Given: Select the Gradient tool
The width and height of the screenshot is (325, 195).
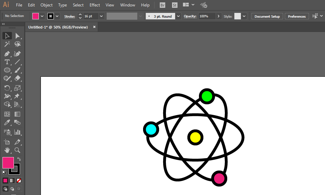Looking at the screenshot, I should (x=17, y=114).
